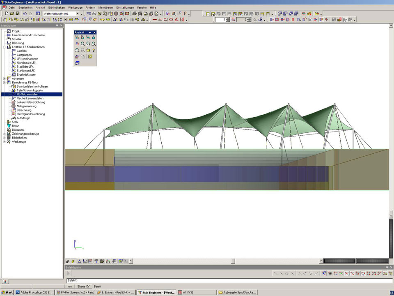394x296 pixels.
Task: Click the Windows Start button
Action: (7, 292)
